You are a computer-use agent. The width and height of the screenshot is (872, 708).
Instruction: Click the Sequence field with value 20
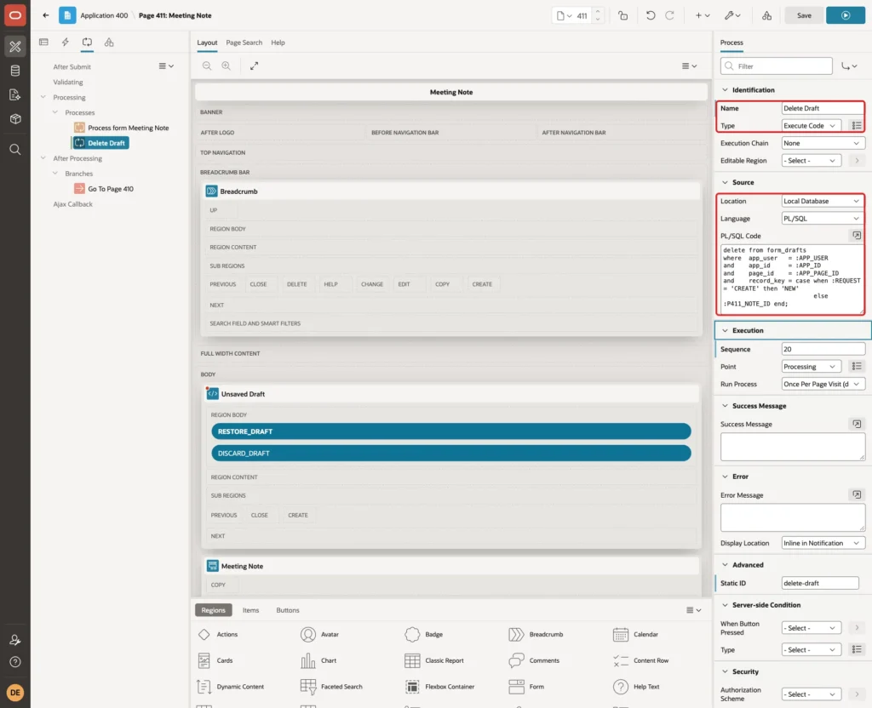[x=823, y=349]
